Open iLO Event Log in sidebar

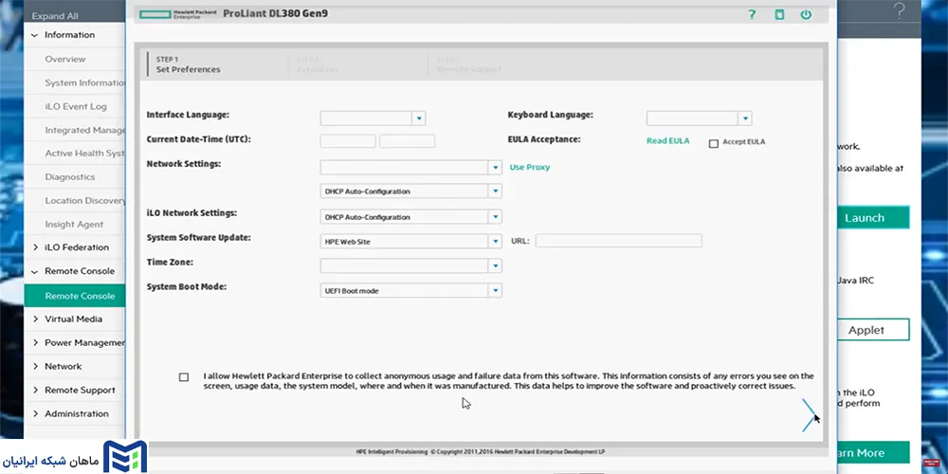[76, 106]
